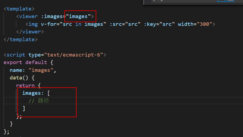
Task: Click the data() method name
Action: 16,78
